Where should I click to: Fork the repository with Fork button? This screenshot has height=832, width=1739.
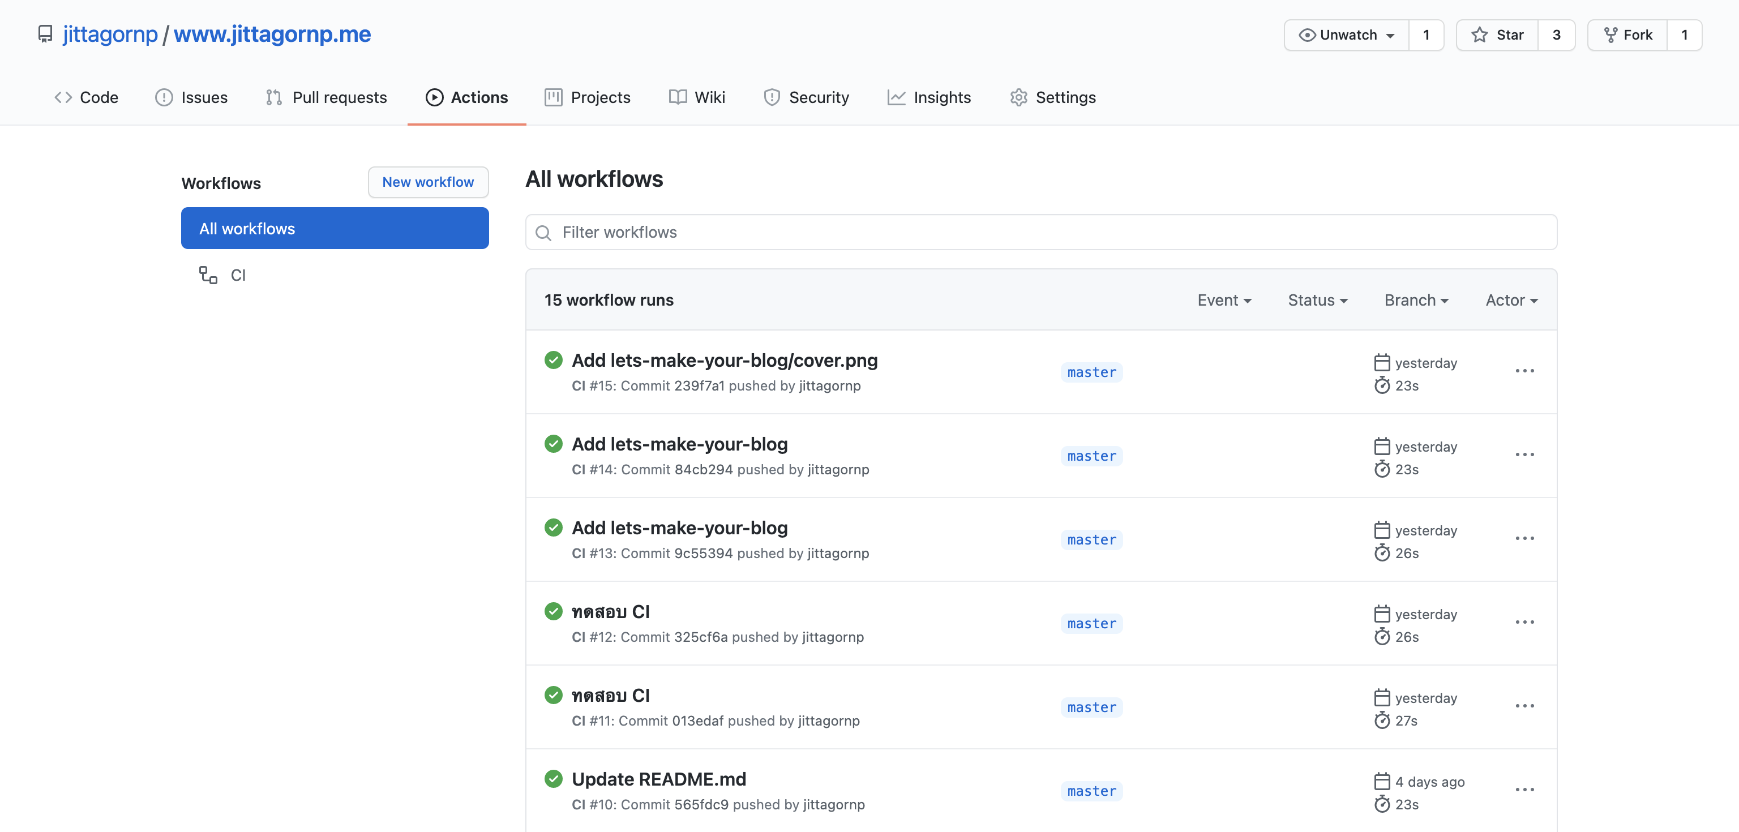[1627, 35]
